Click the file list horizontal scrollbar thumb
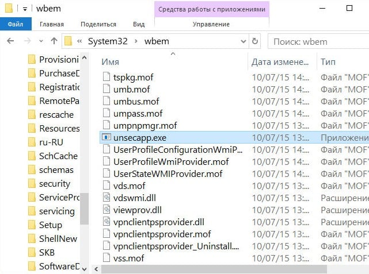The image size is (369, 274). [214, 269]
